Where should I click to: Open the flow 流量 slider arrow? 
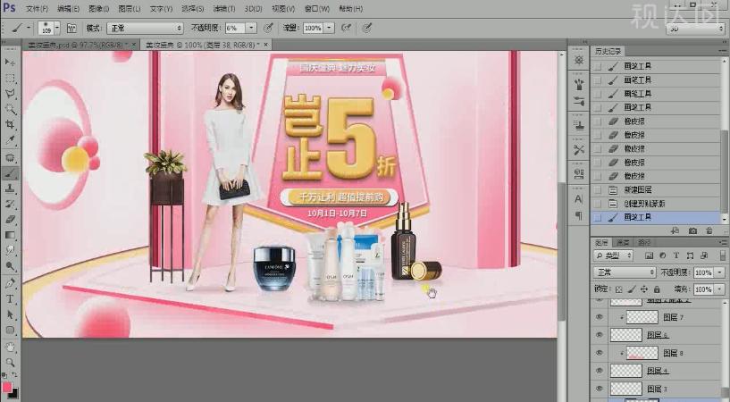click(x=329, y=29)
